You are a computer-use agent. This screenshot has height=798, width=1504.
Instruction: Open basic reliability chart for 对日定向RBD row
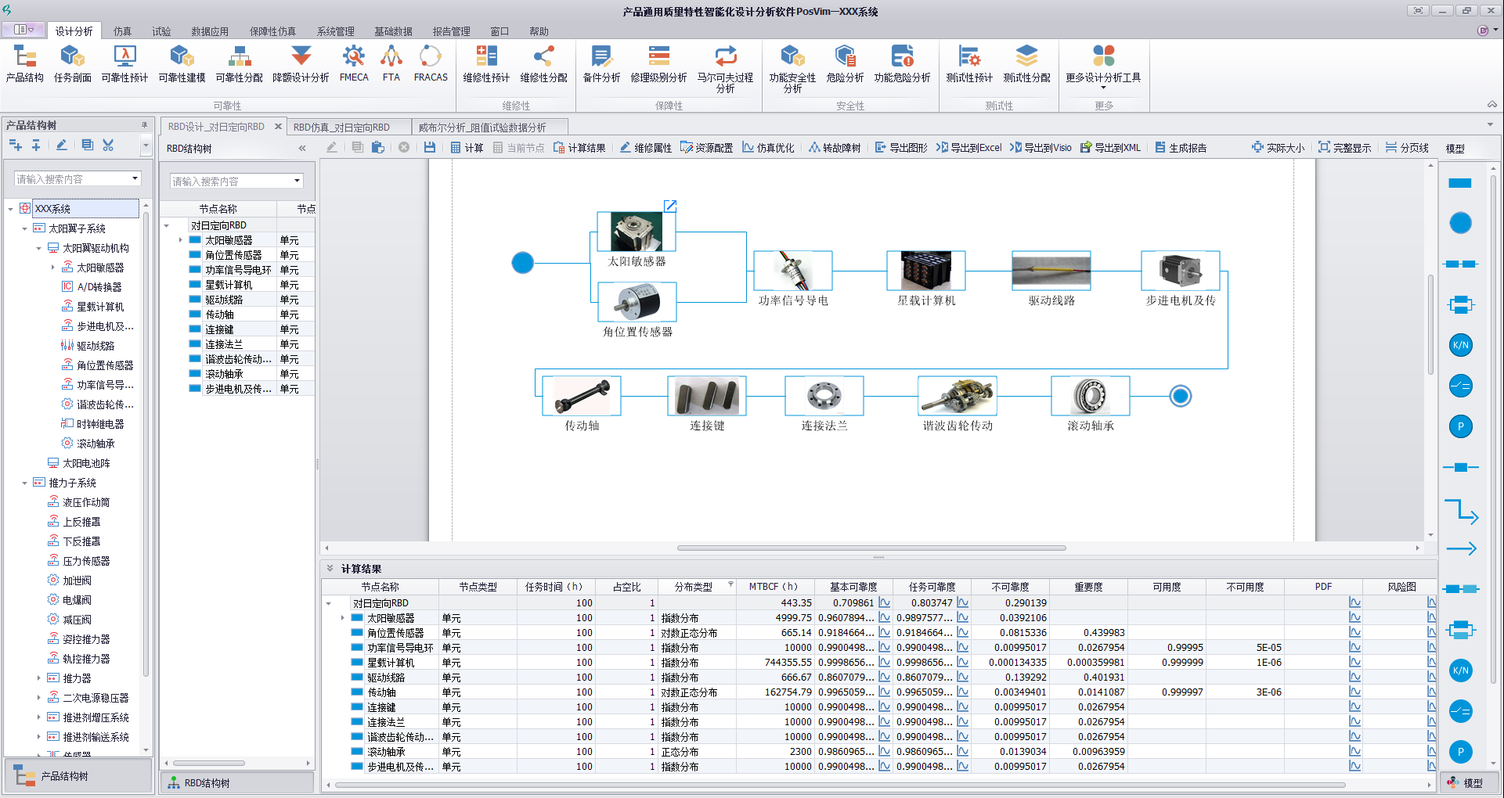884,602
